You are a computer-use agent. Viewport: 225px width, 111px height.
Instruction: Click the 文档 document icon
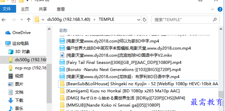click(11, 92)
